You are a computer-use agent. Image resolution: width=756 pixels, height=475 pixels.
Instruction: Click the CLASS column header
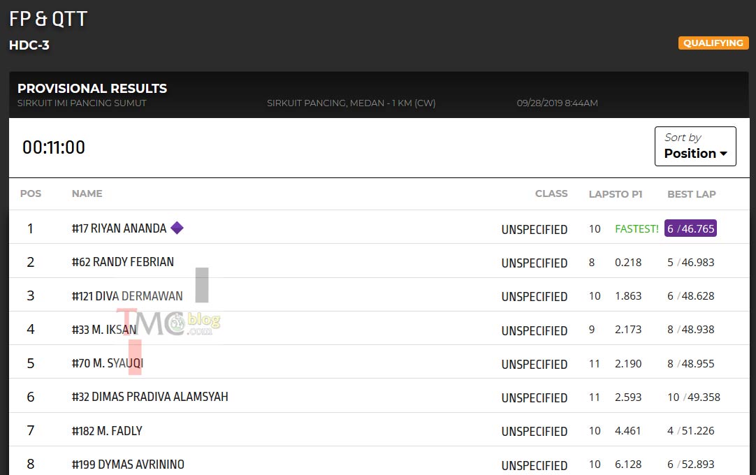(551, 193)
